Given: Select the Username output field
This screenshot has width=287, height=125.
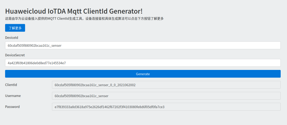Looking at the screenshot, I should 166,96.
